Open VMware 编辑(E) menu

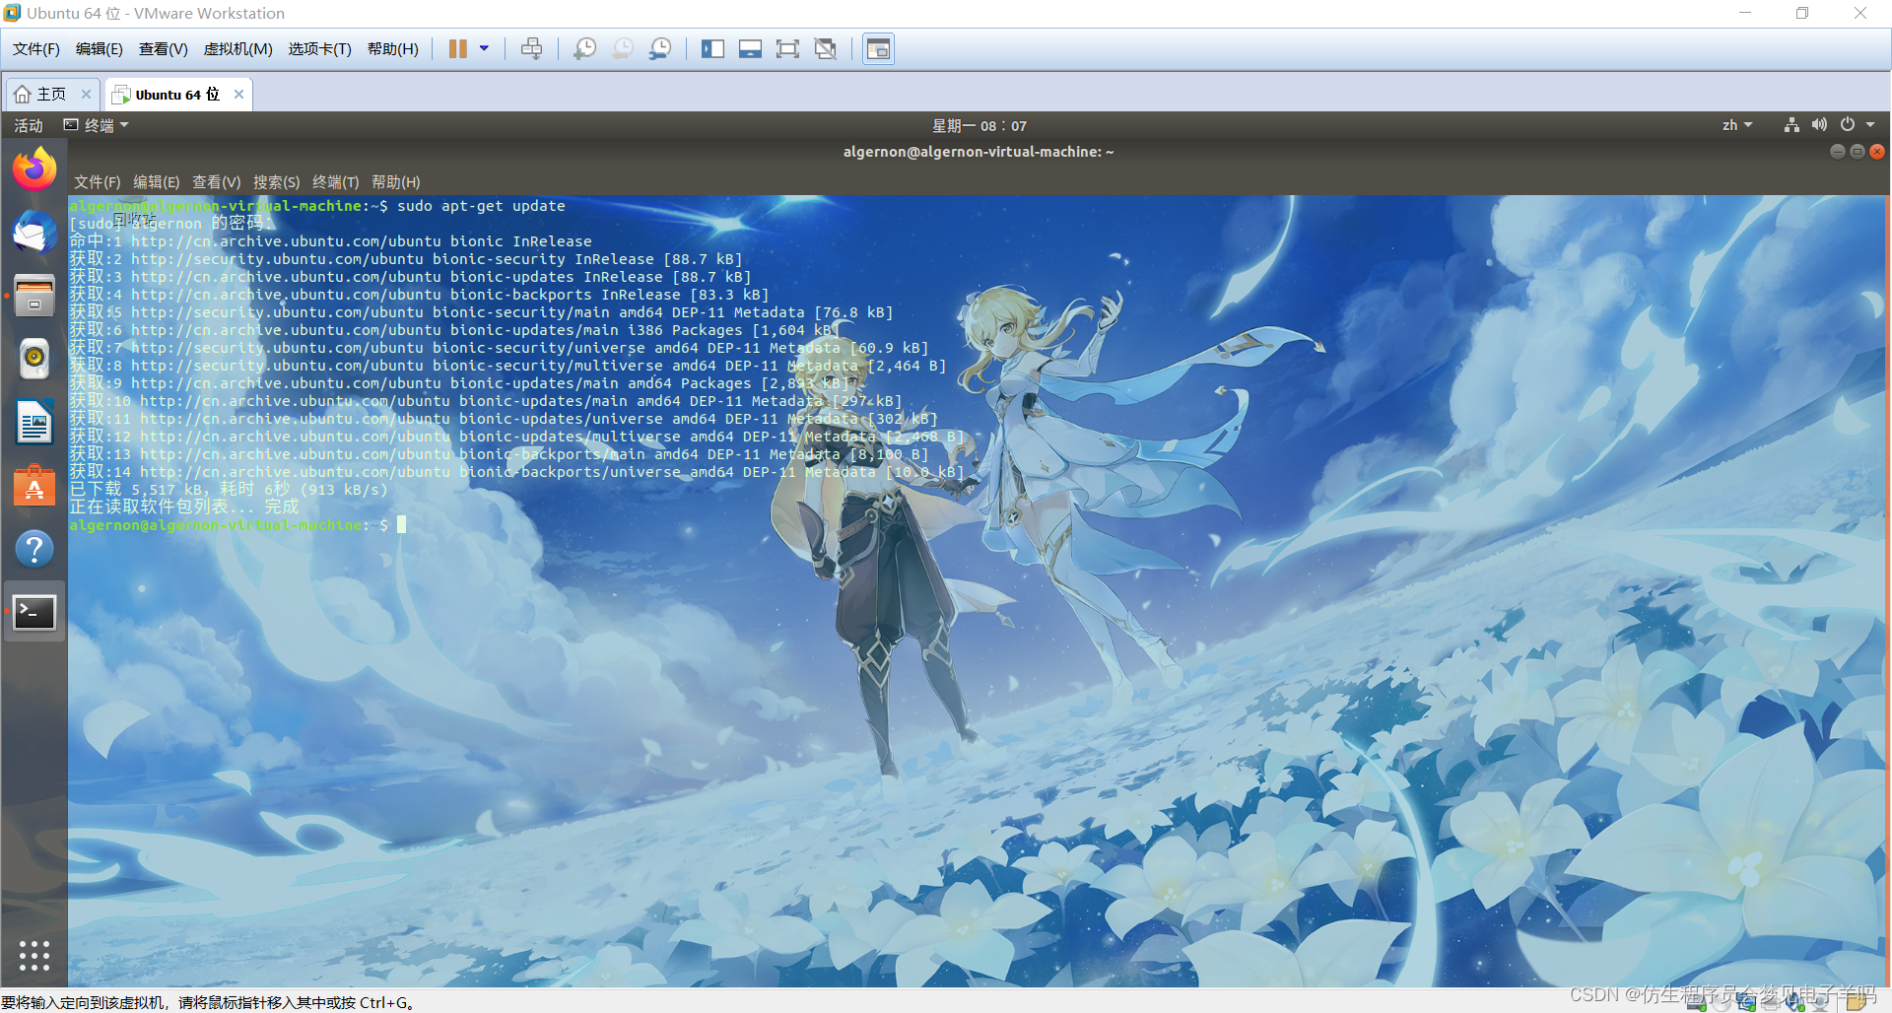tap(100, 49)
